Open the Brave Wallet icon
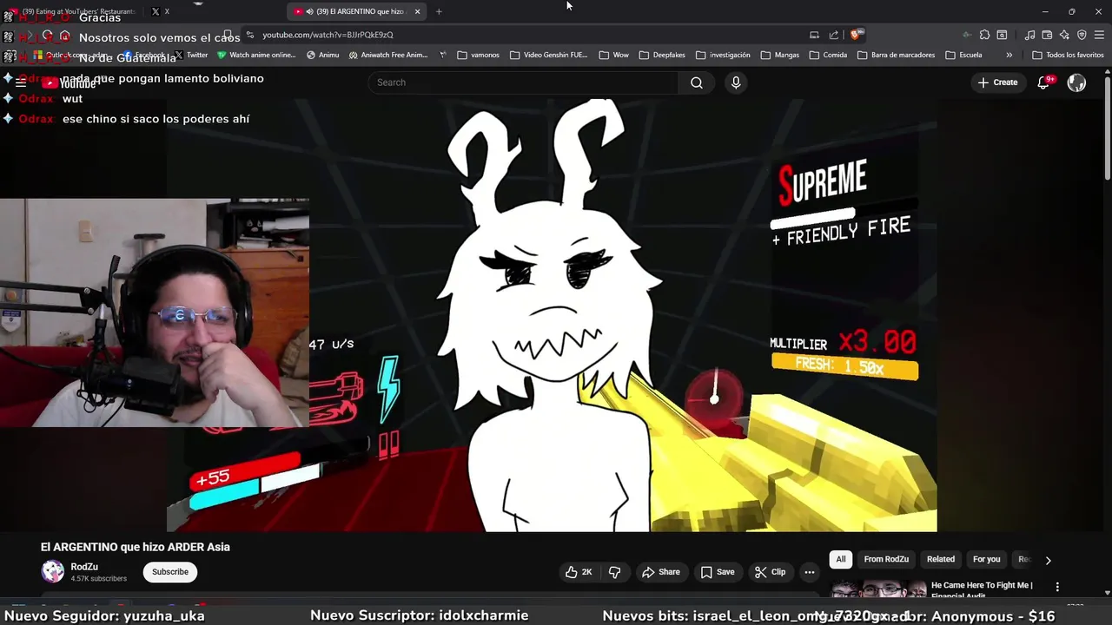Viewport: 1112px width, 625px height. click(1047, 35)
